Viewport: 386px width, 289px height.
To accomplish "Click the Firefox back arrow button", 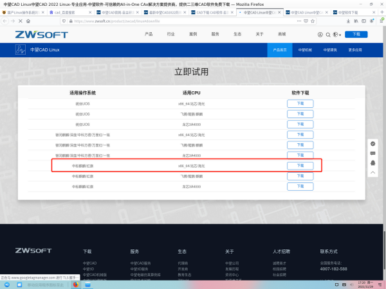I will click(x=5, y=21).
